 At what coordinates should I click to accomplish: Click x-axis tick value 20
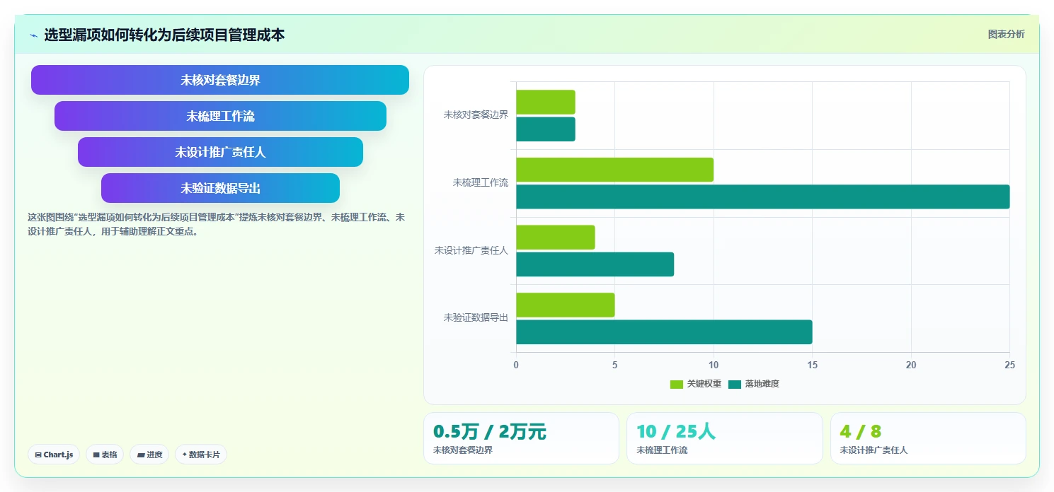pyautogui.click(x=911, y=365)
